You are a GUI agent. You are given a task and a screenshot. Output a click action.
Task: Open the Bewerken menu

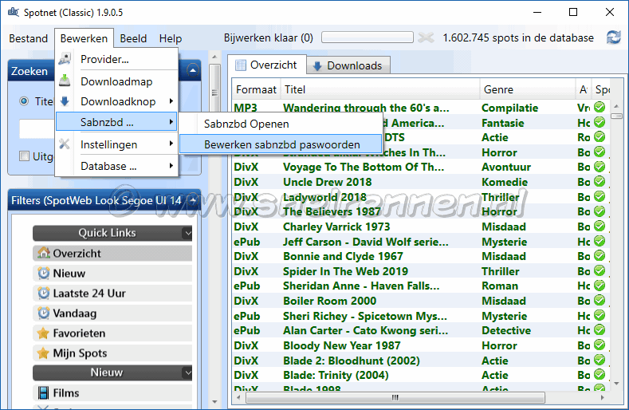click(x=84, y=38)
